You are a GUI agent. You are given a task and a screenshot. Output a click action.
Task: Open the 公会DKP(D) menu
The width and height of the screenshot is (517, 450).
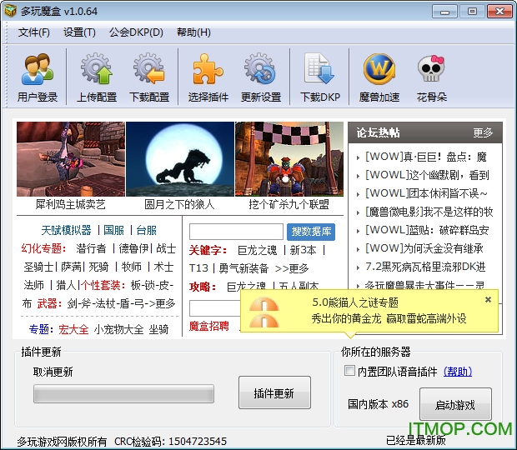[x=136, y=32]
